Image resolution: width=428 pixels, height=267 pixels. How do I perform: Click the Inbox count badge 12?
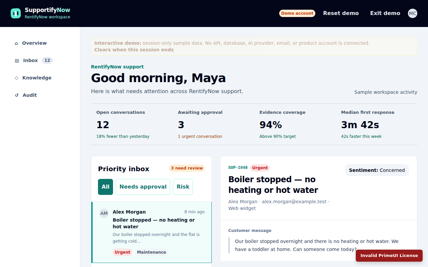(47, 60)
